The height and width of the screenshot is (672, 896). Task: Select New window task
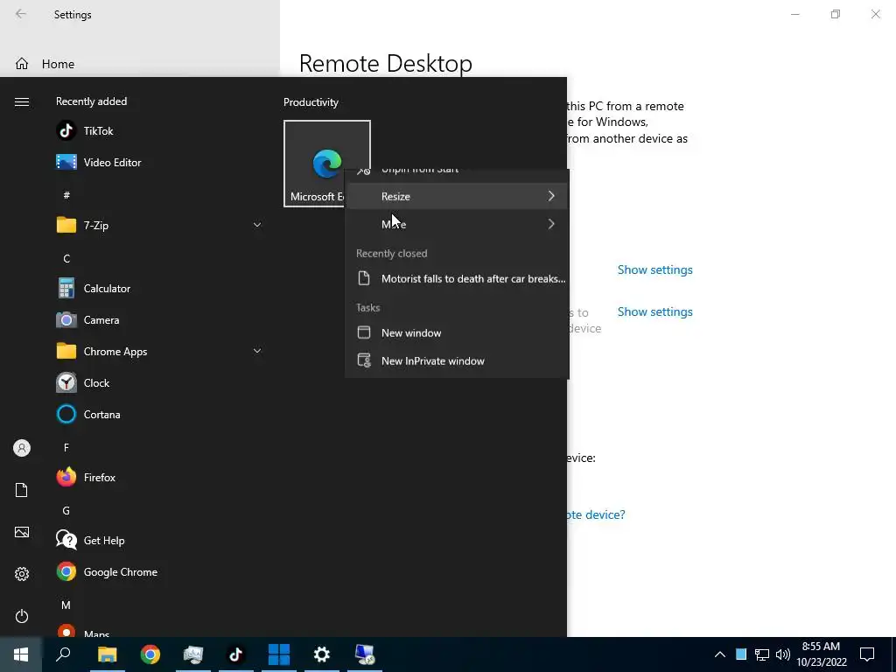click(457, 332)
